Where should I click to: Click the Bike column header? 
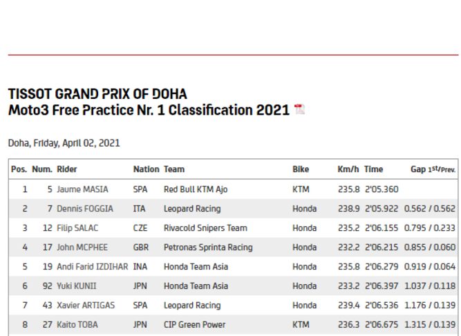click(x=301, y=169)
